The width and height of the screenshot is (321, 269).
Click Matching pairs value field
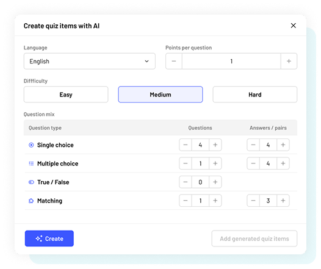[268, 201]
